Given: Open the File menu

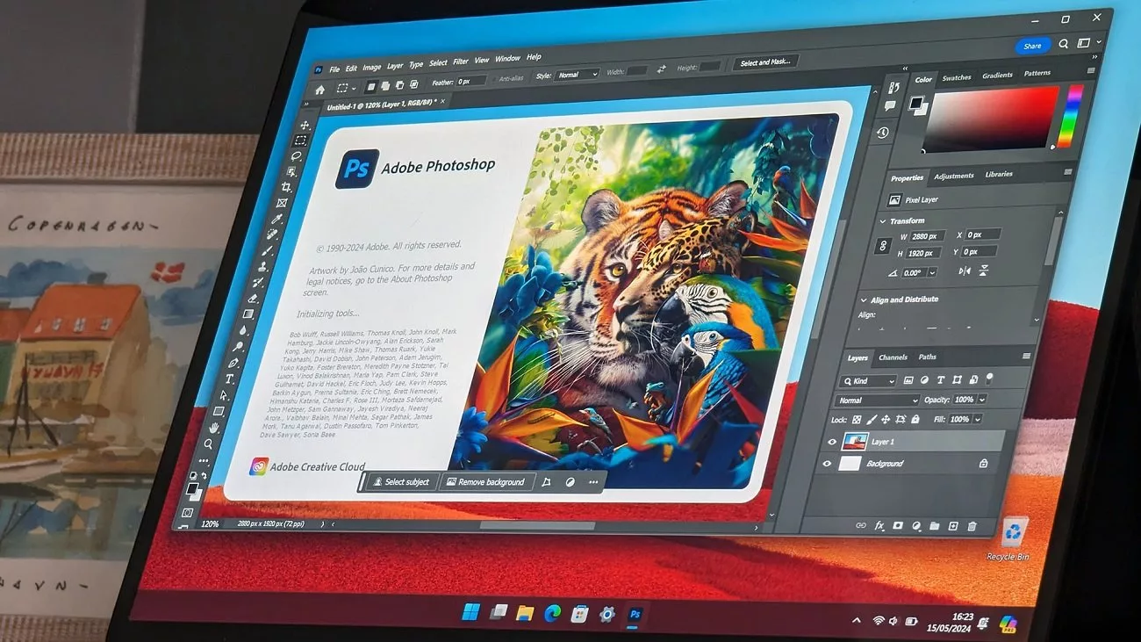Looking at the screenshot, I should 334,69.
